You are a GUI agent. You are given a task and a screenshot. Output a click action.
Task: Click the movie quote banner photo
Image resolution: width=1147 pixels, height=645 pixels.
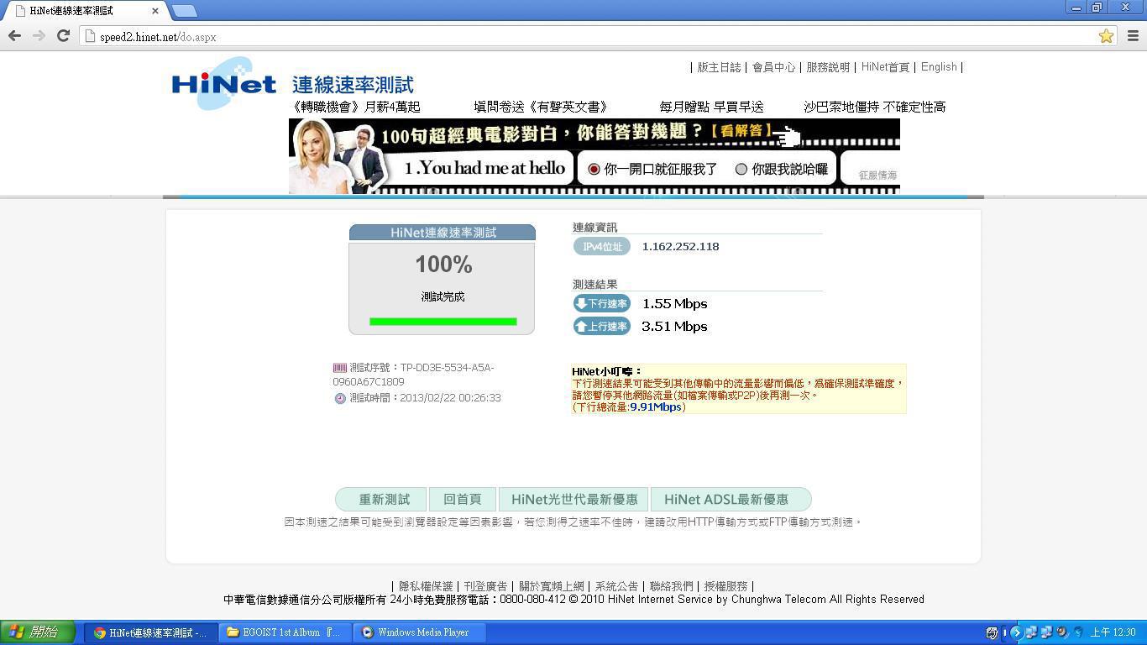337,156
